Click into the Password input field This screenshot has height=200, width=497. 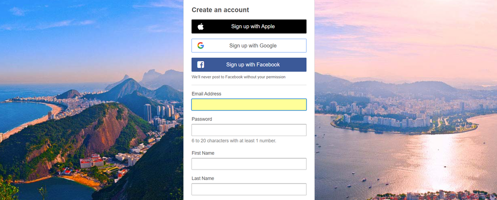click(249, 130)
